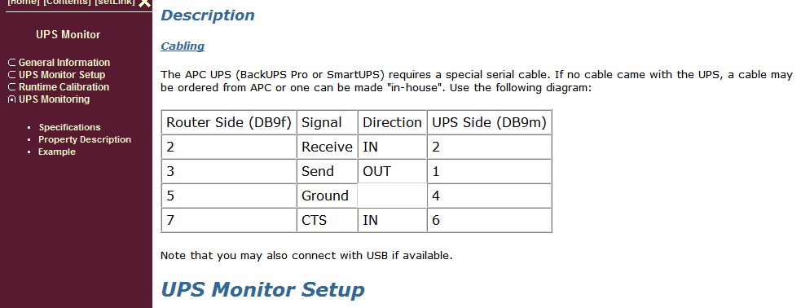Toggle the UPS Monitoring radio icon
Image resolution: width=801 pixels, height=308 pixels.
coord(12,99)
